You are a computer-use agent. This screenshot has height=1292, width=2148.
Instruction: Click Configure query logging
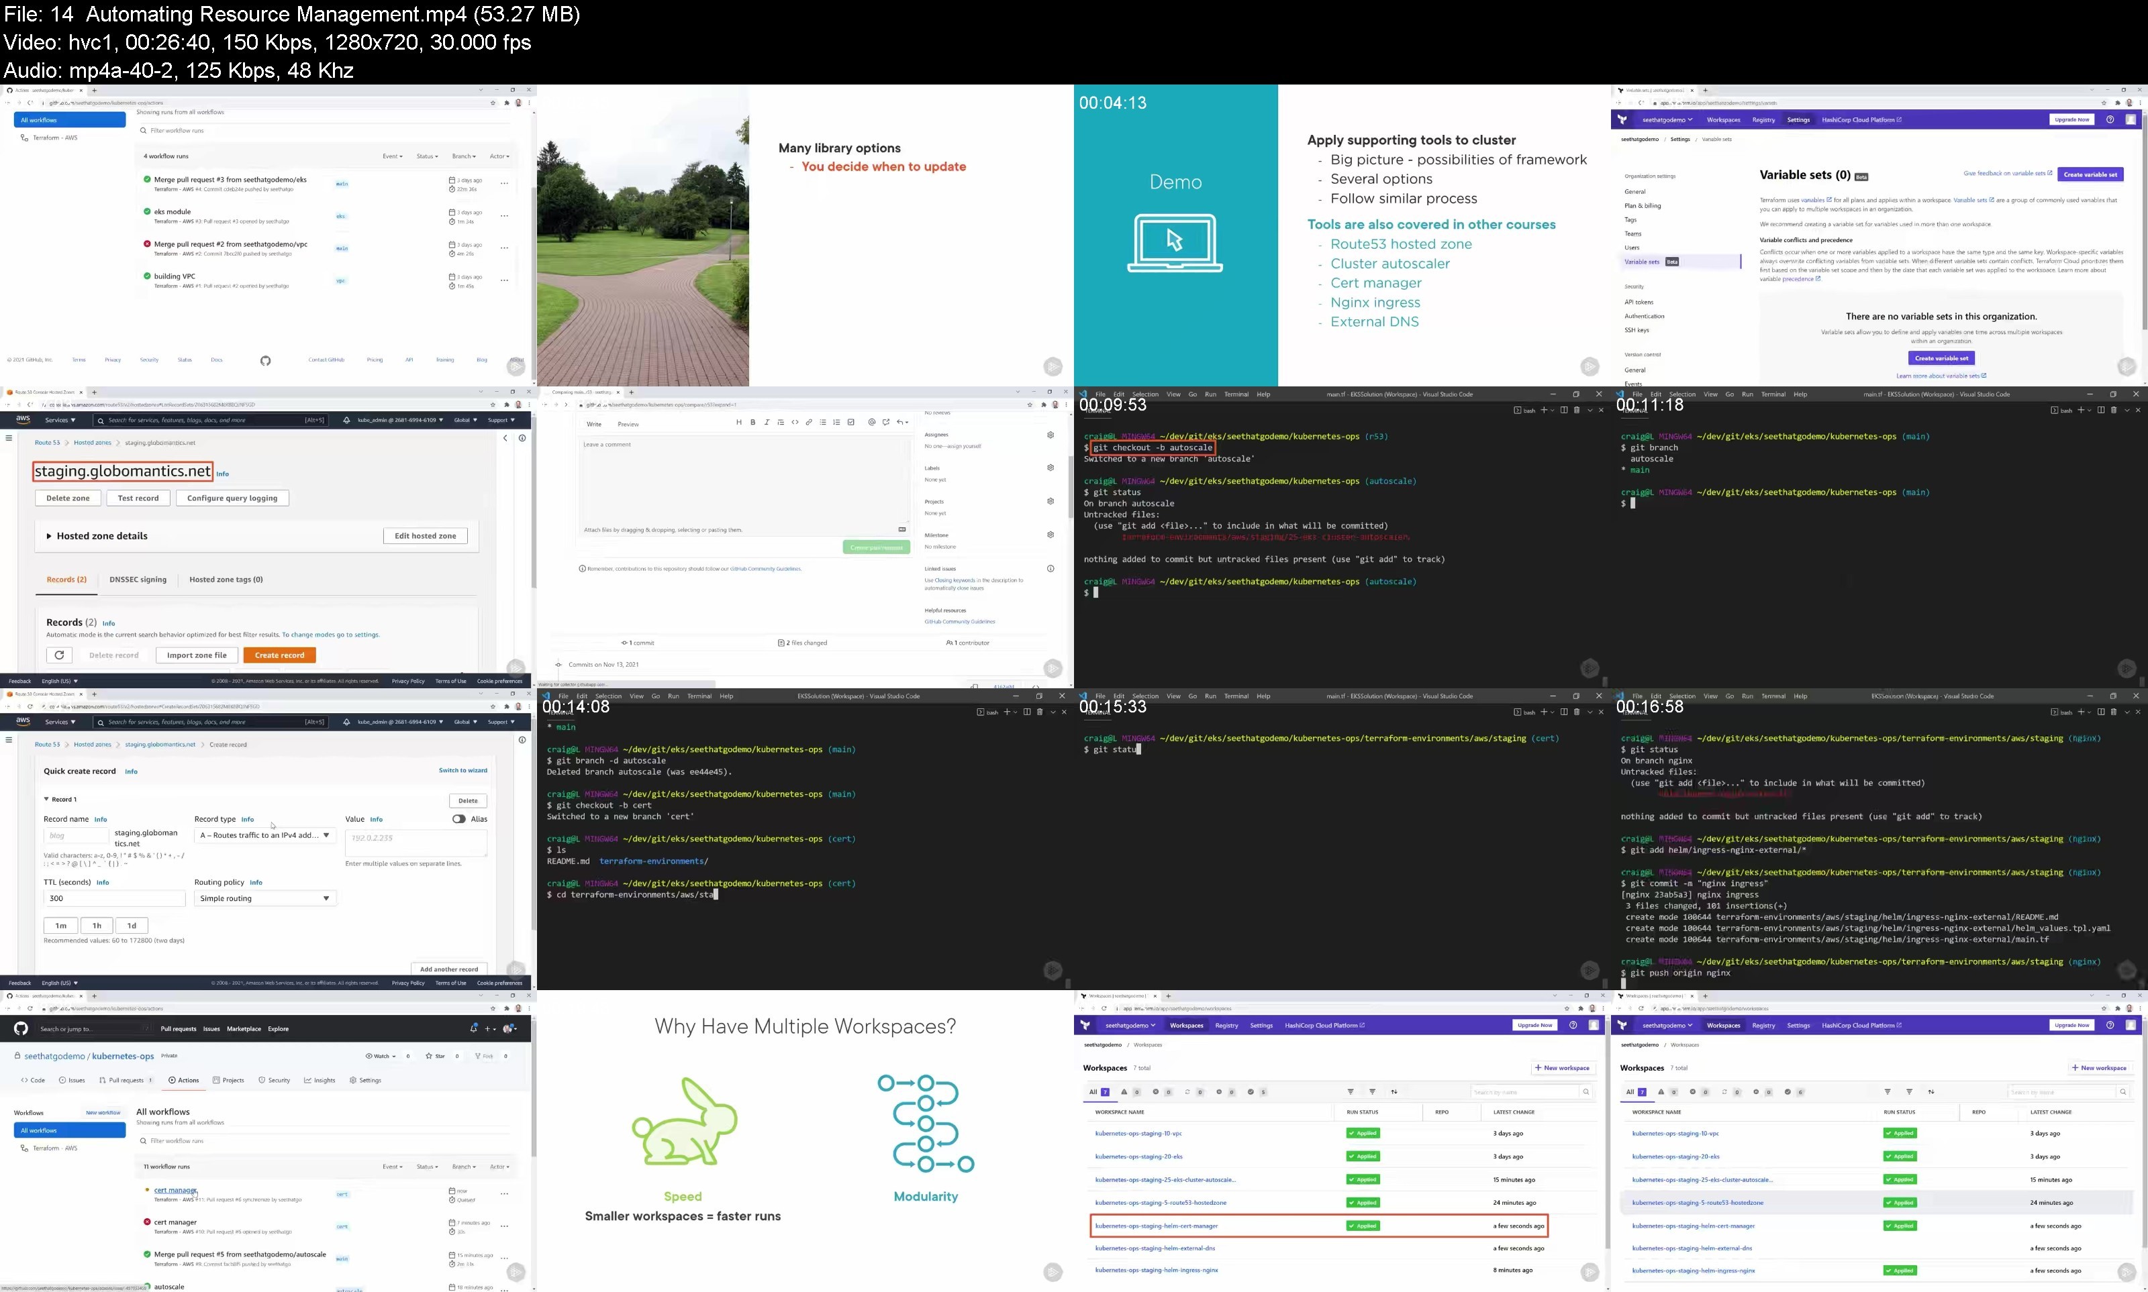tap(232, 498)
